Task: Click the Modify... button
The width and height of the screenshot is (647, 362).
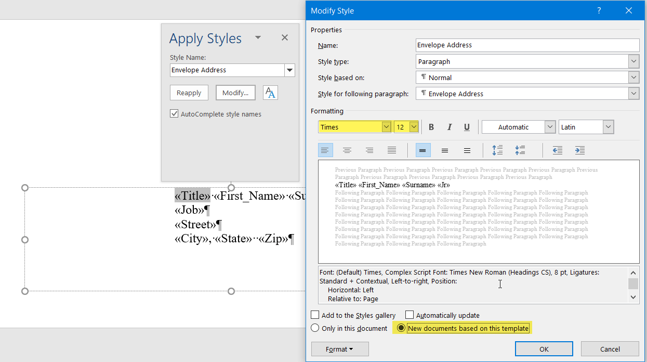Action: 235,93
